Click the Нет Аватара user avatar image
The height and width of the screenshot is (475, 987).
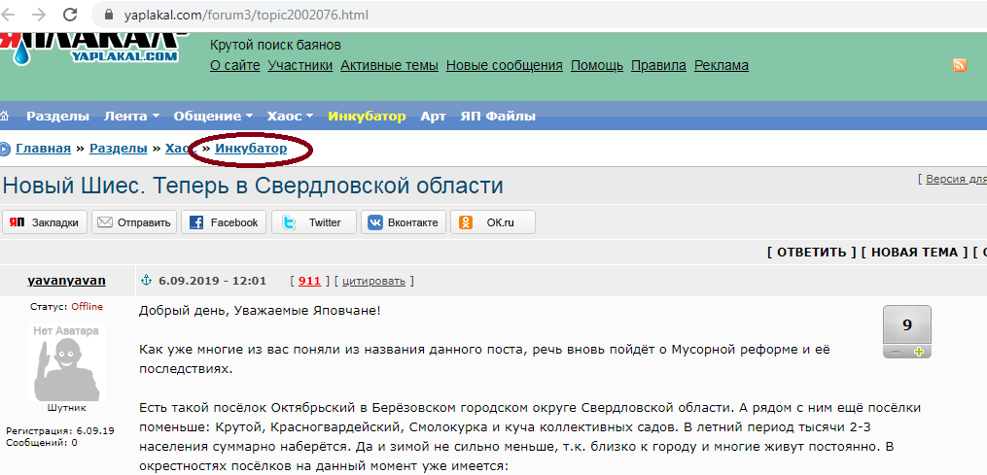click(67, 362)
